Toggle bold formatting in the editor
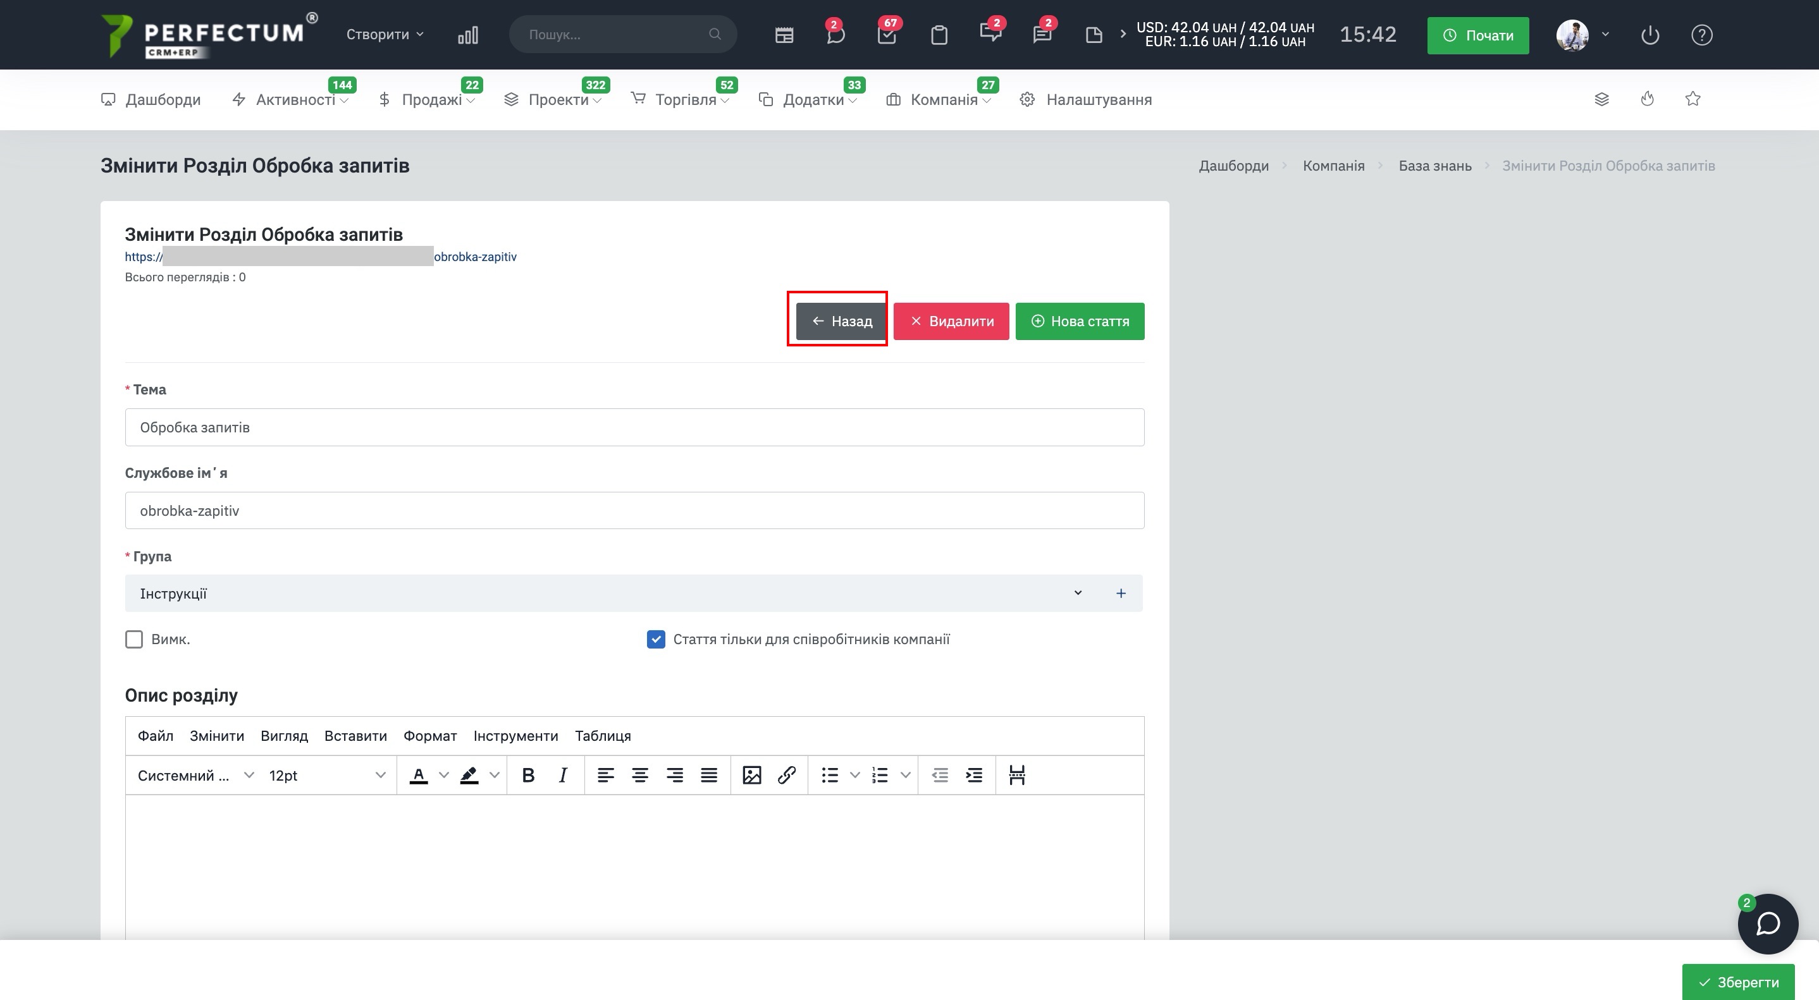The image size is (1819, 1000). pyautogui.click(x=527, y=775)
